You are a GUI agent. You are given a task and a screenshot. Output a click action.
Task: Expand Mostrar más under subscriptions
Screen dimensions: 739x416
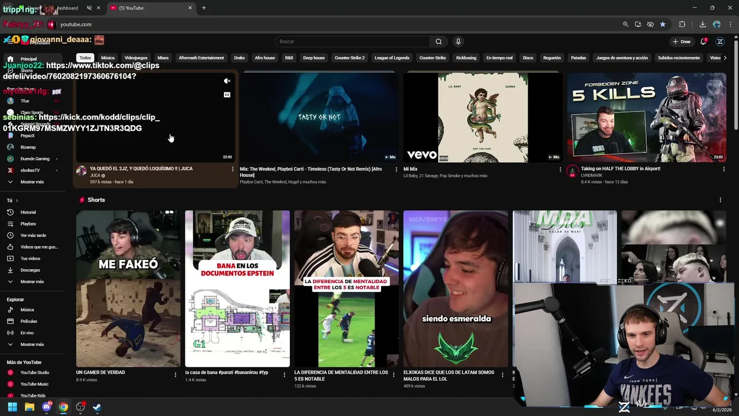(x=32, y=182)
